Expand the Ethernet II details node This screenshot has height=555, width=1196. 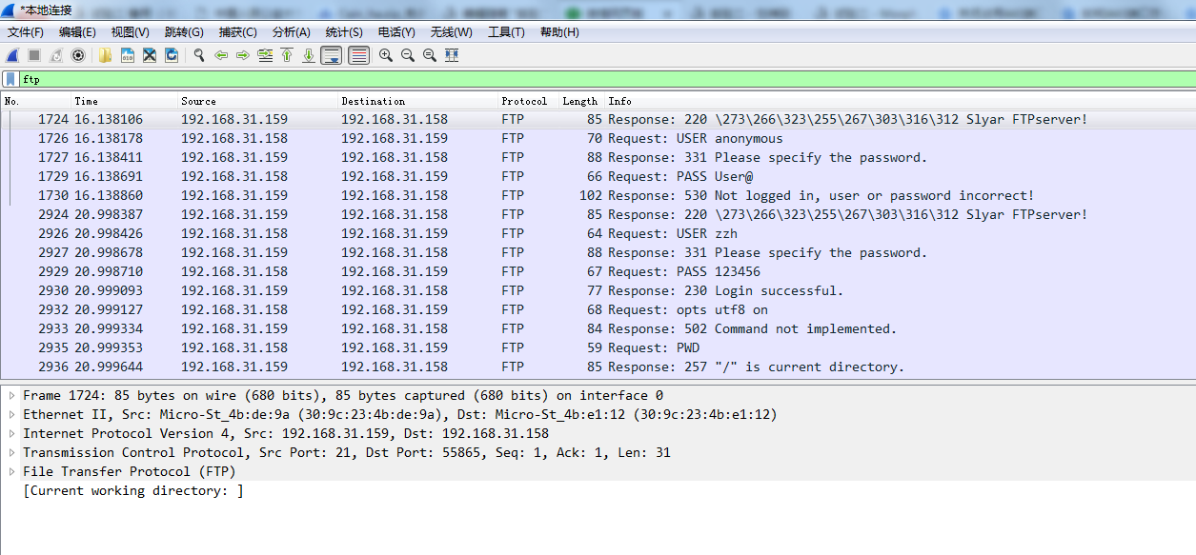[x=11, y=414]
